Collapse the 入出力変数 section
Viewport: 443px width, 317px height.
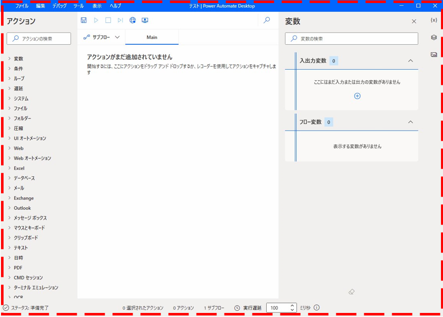410,61
